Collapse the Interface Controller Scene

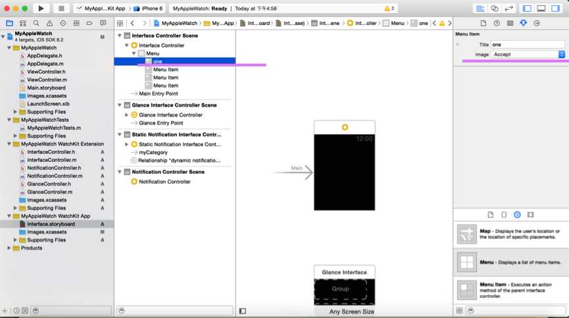(x=119, y=36)
